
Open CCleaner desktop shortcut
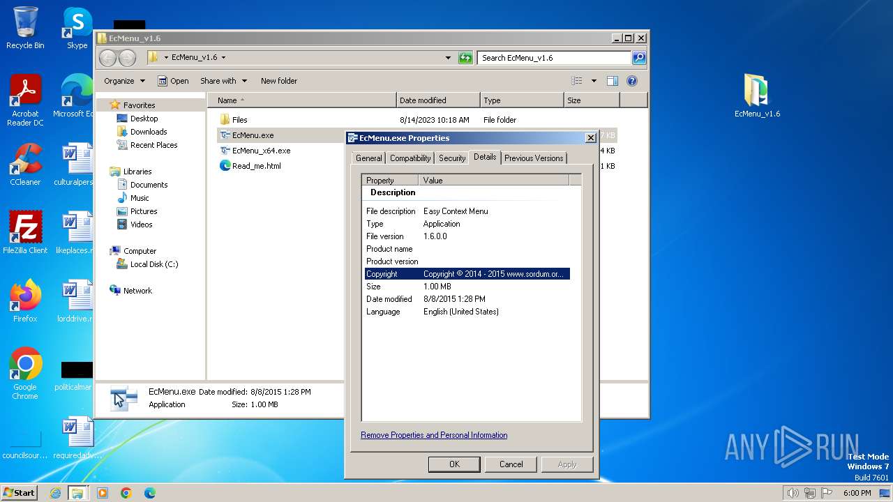click(x=25, y=164)
